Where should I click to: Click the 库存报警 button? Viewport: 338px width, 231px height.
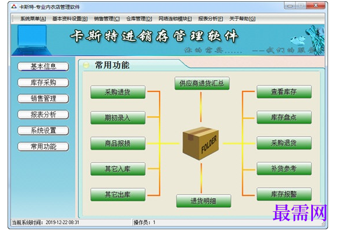284,194
